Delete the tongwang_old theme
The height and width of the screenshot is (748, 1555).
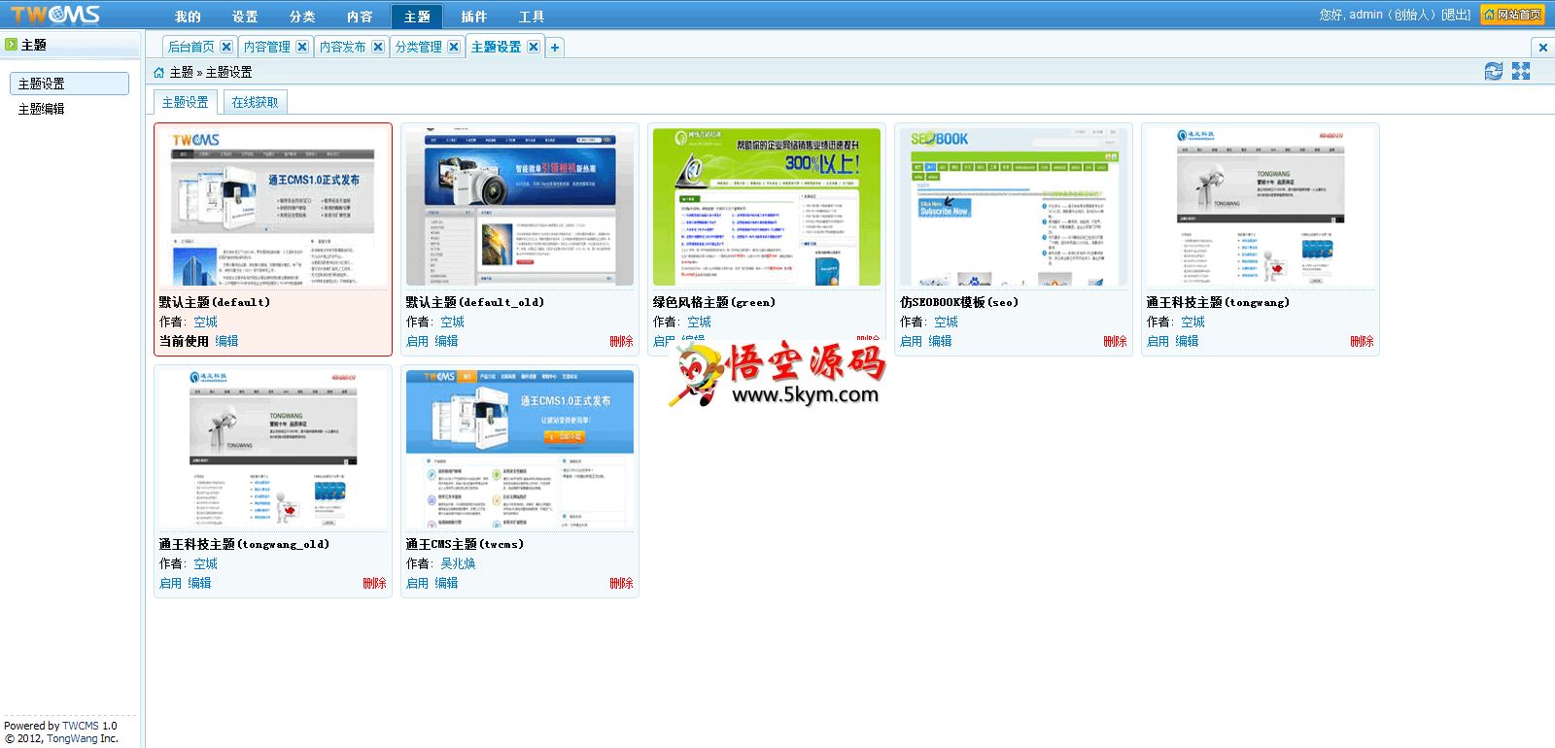click(x=374, y=583)
